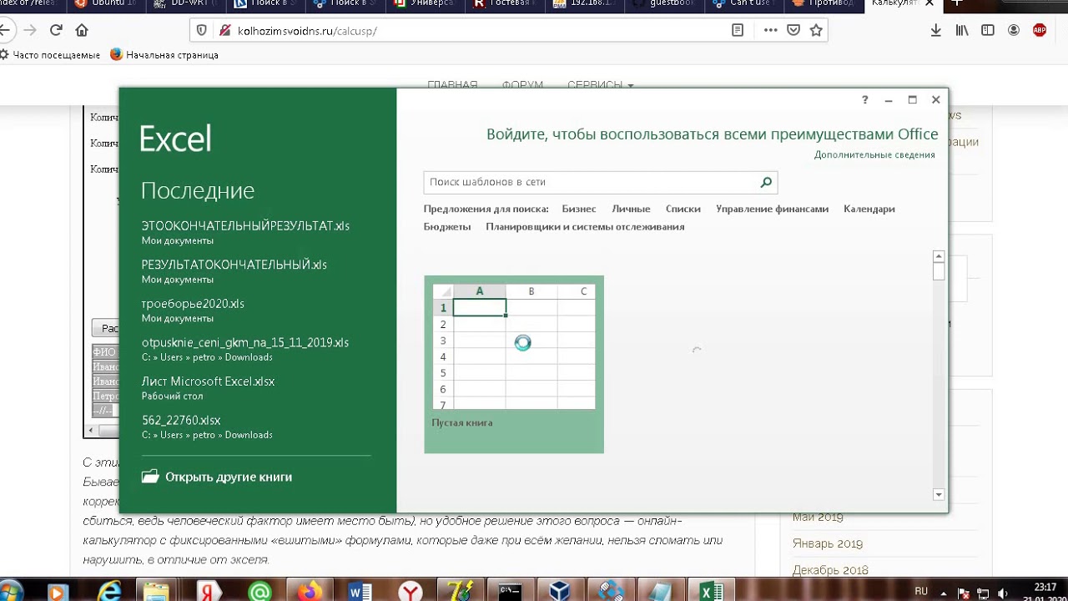The height and width of the screenshot is (601, 1068).
Task: Open page actions three-dot menu
Action: click(x=770, y=30)
